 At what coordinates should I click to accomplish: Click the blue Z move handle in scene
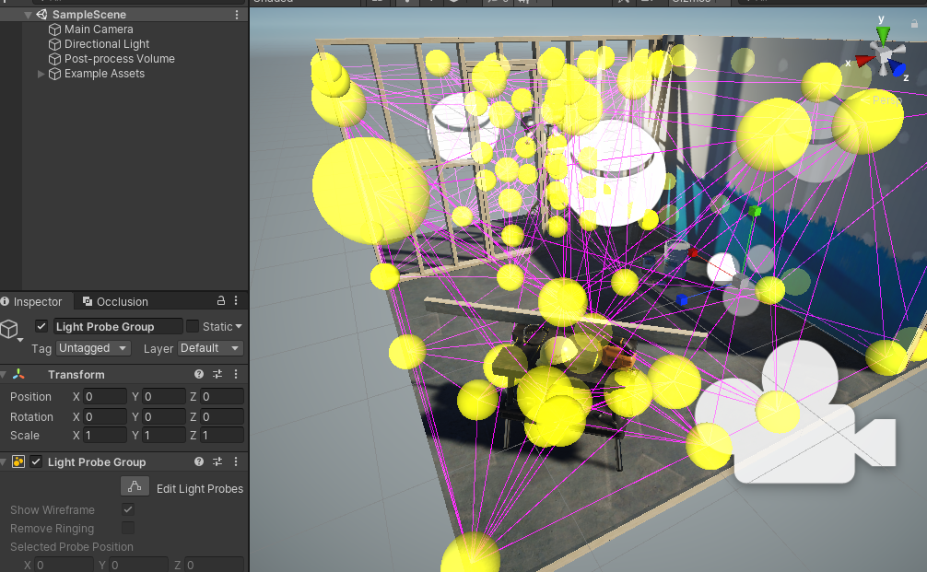point(682,300)
